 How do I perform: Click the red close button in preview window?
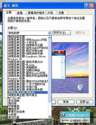click(59, 52)
